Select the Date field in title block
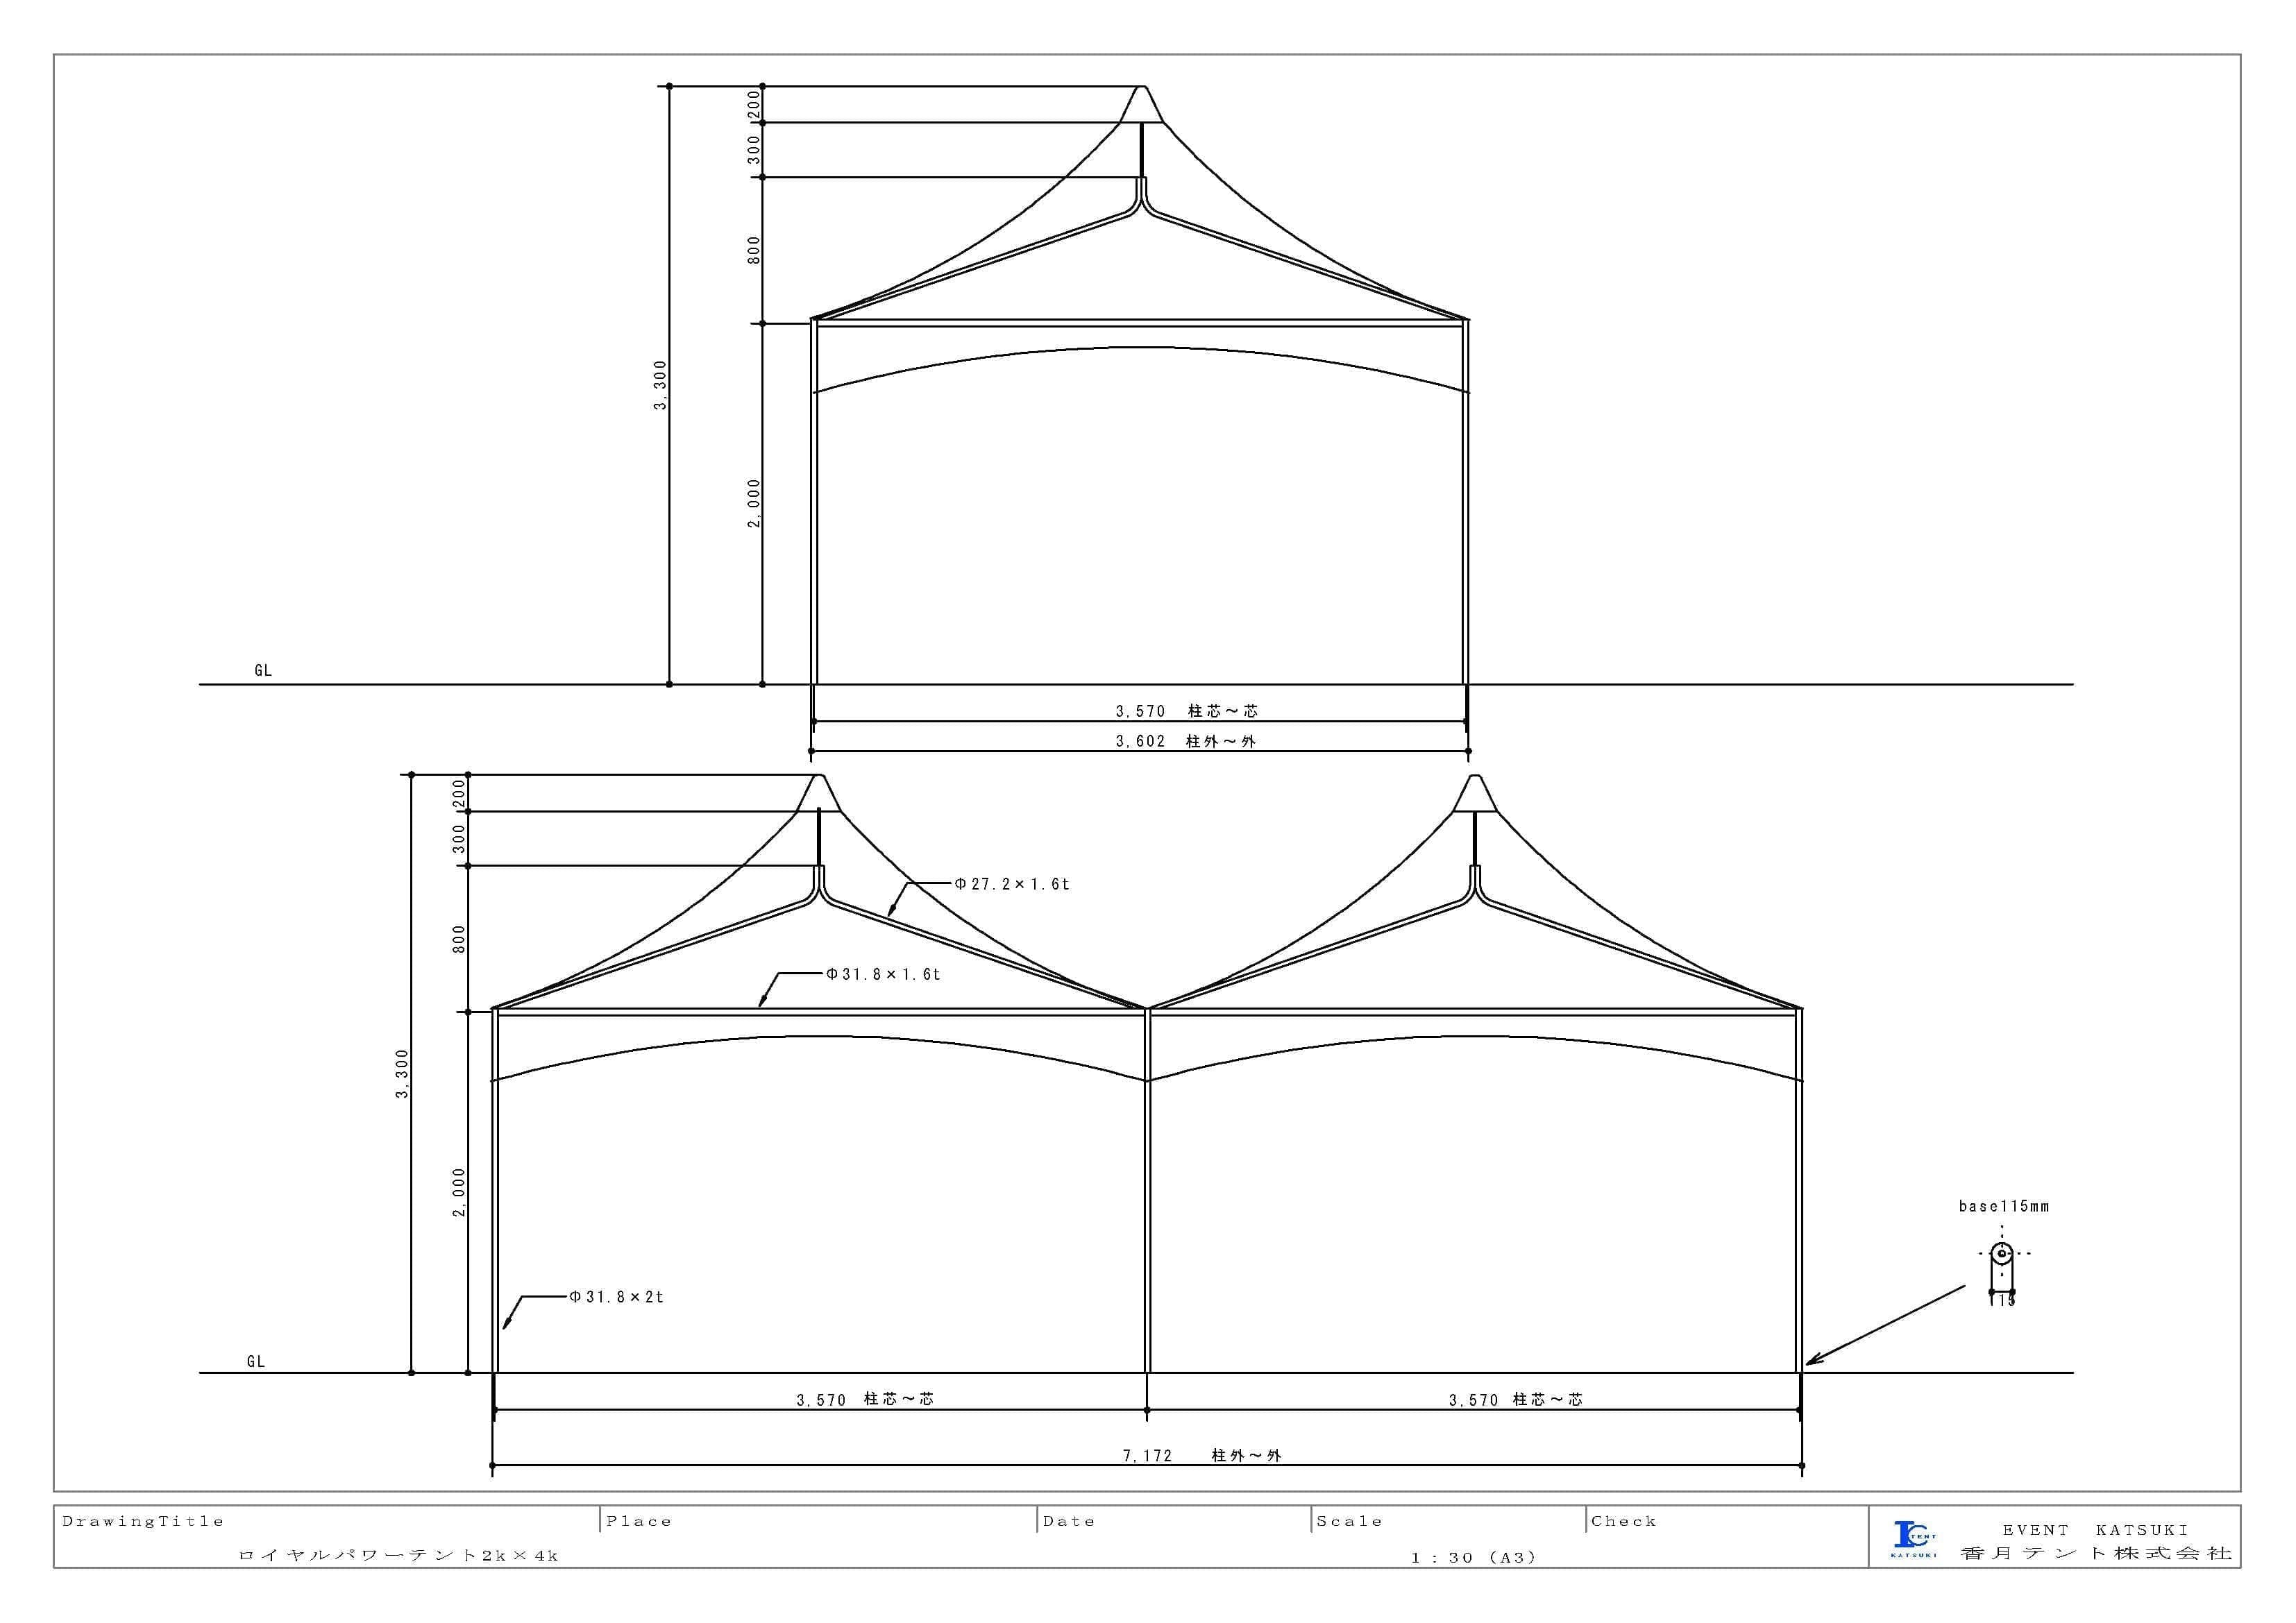 tap(1069, 1521)
